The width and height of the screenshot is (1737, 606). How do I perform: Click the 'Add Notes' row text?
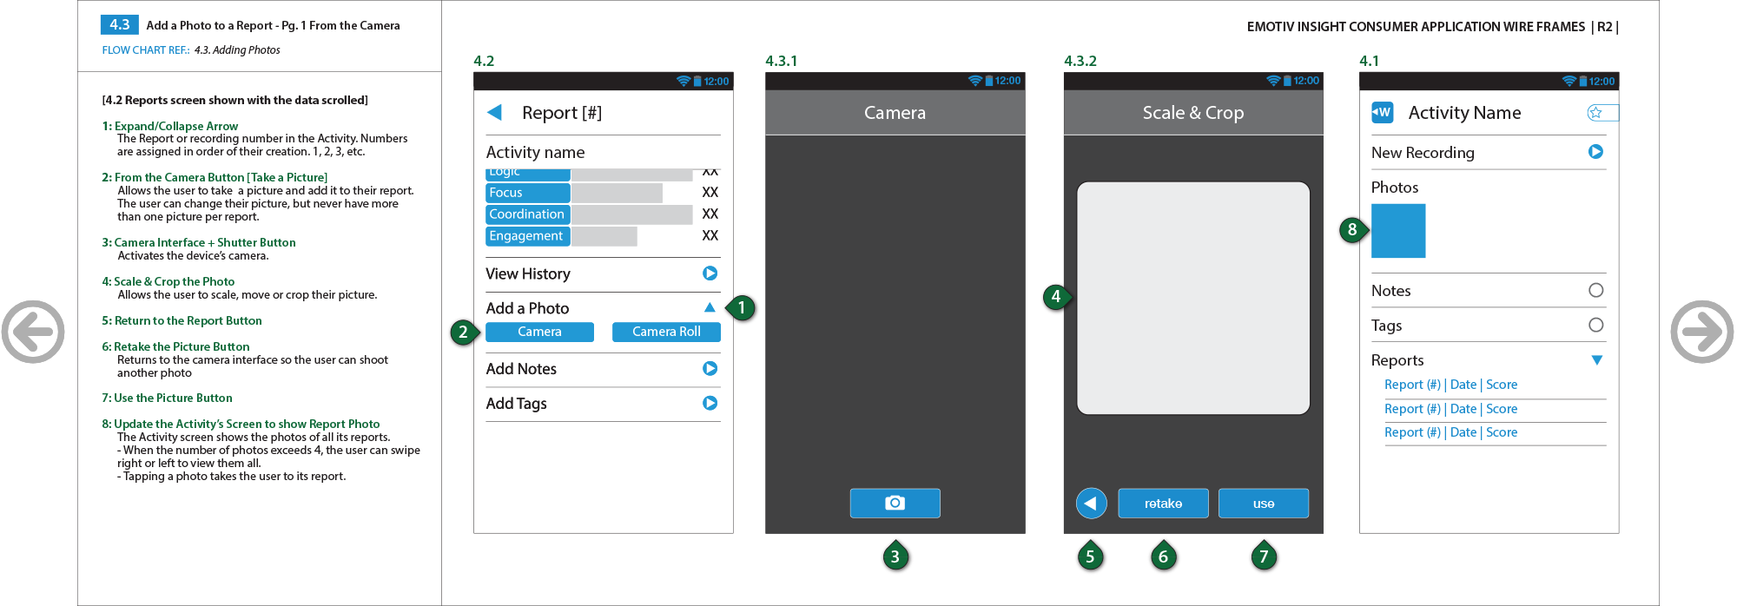(521, 369)
